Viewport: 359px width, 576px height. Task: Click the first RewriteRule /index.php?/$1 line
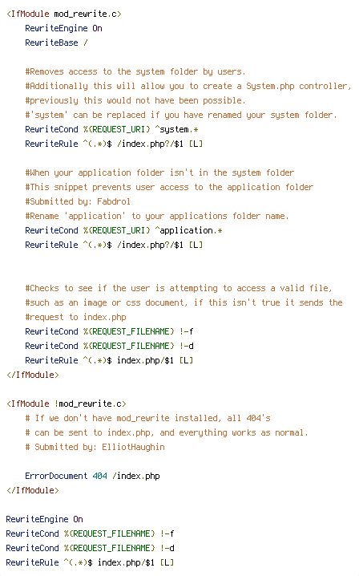pyautogui.click(x=114, y=144)
